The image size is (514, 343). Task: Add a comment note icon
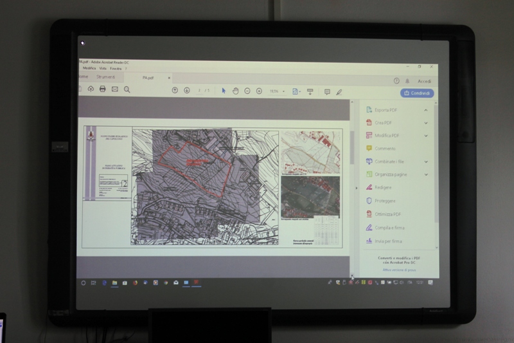tap(327, 92)
